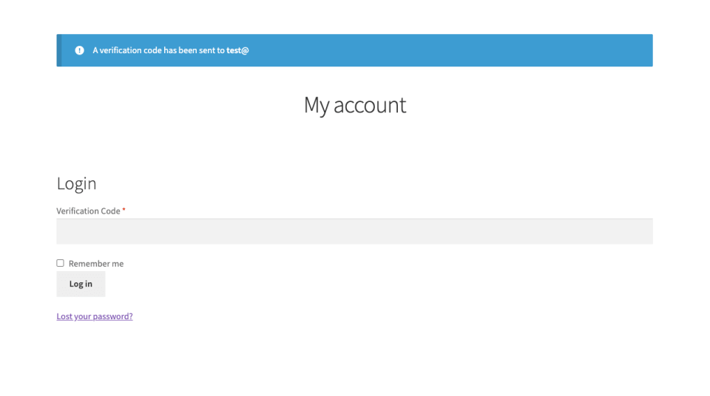Focus the gray verification code text box
The image size is (710, 396).
point(354,231)
